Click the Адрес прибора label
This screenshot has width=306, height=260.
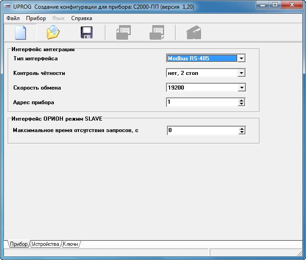tap(34, 102)
